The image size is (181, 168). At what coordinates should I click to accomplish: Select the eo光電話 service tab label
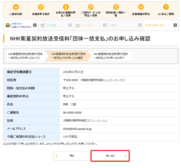pos(51,25)
